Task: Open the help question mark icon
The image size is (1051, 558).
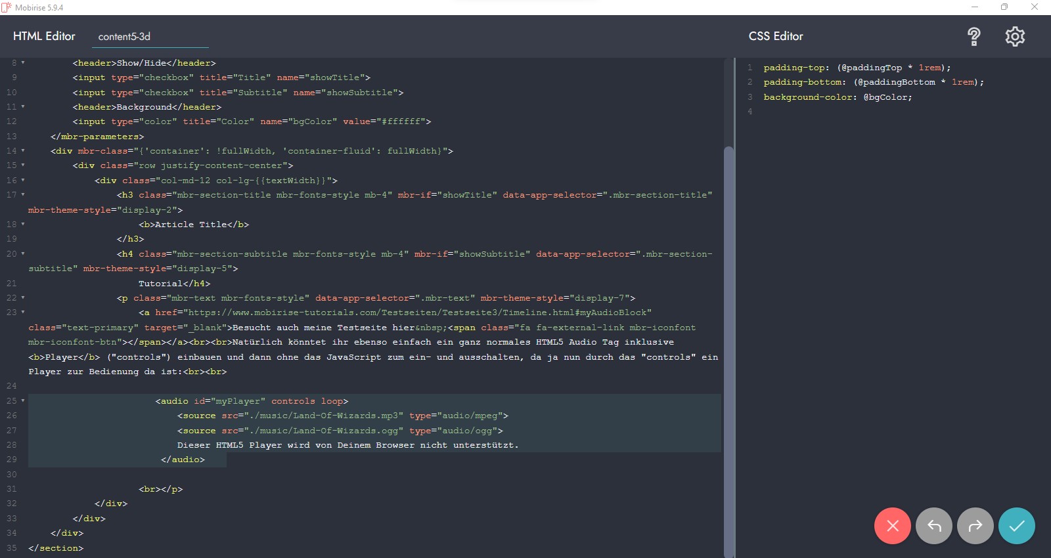Action: [973, 37]
